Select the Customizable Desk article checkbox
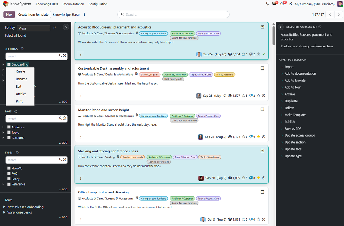 (262, 68)
